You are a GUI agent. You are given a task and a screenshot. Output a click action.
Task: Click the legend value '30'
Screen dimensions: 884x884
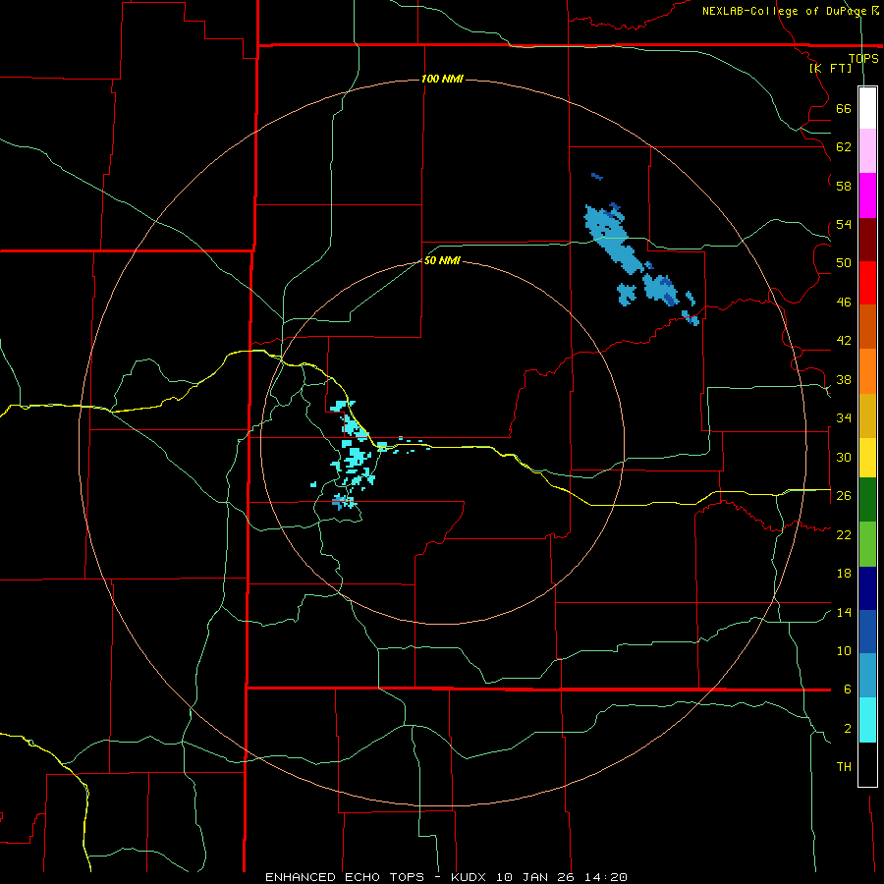coord(844,457)
